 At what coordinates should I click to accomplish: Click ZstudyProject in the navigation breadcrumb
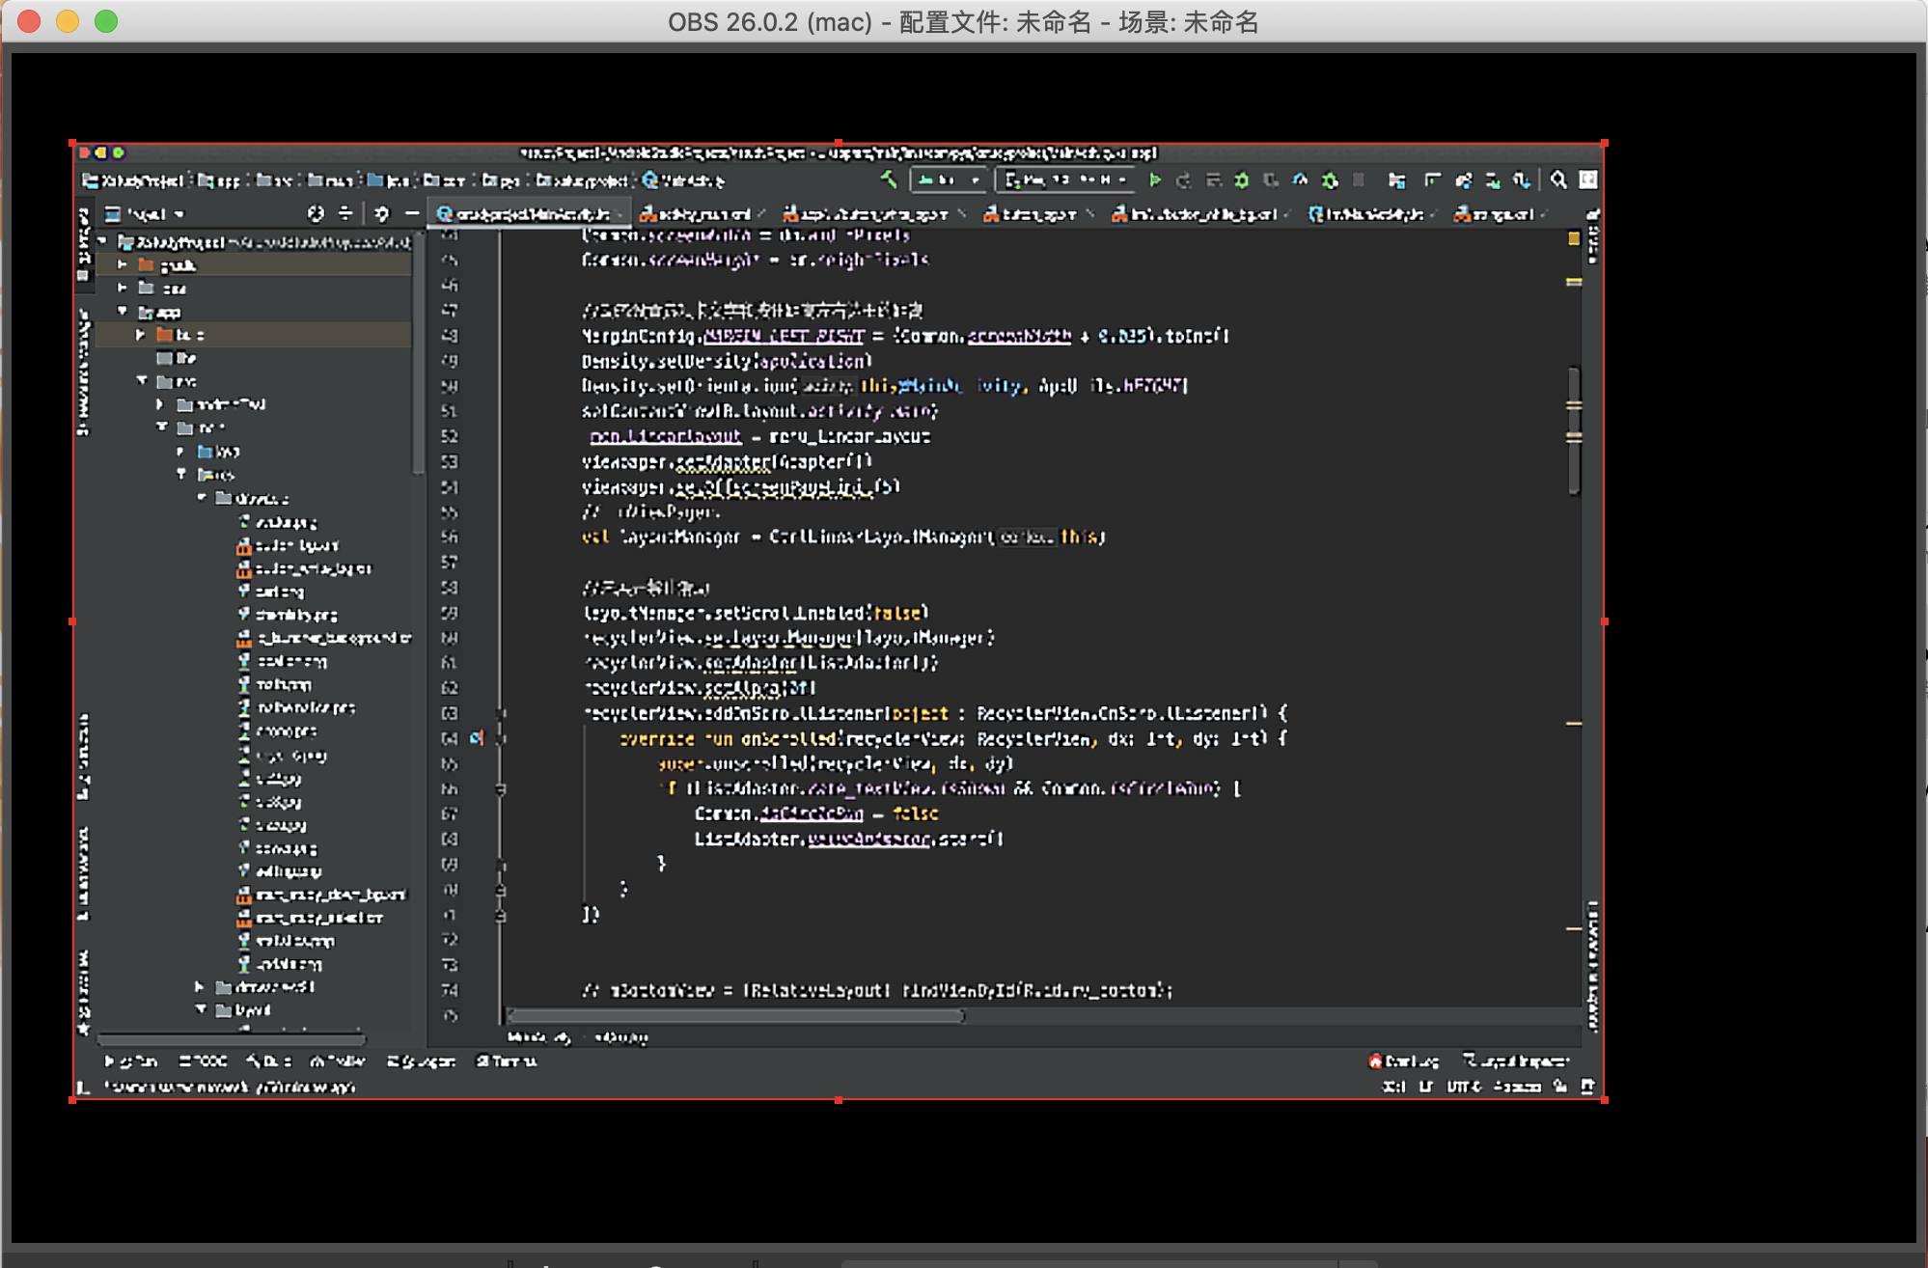coord(134,180)
